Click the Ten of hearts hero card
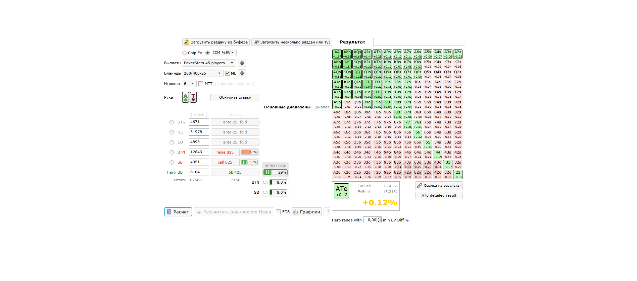Image resolution: width=637 pixels, height=281 pixels. (193, 97)
